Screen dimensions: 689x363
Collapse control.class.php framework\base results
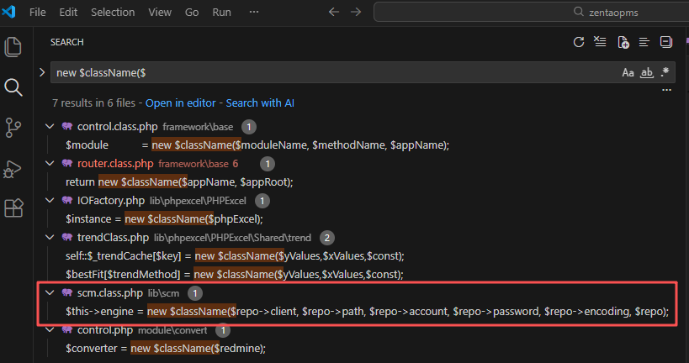(50, 126)
